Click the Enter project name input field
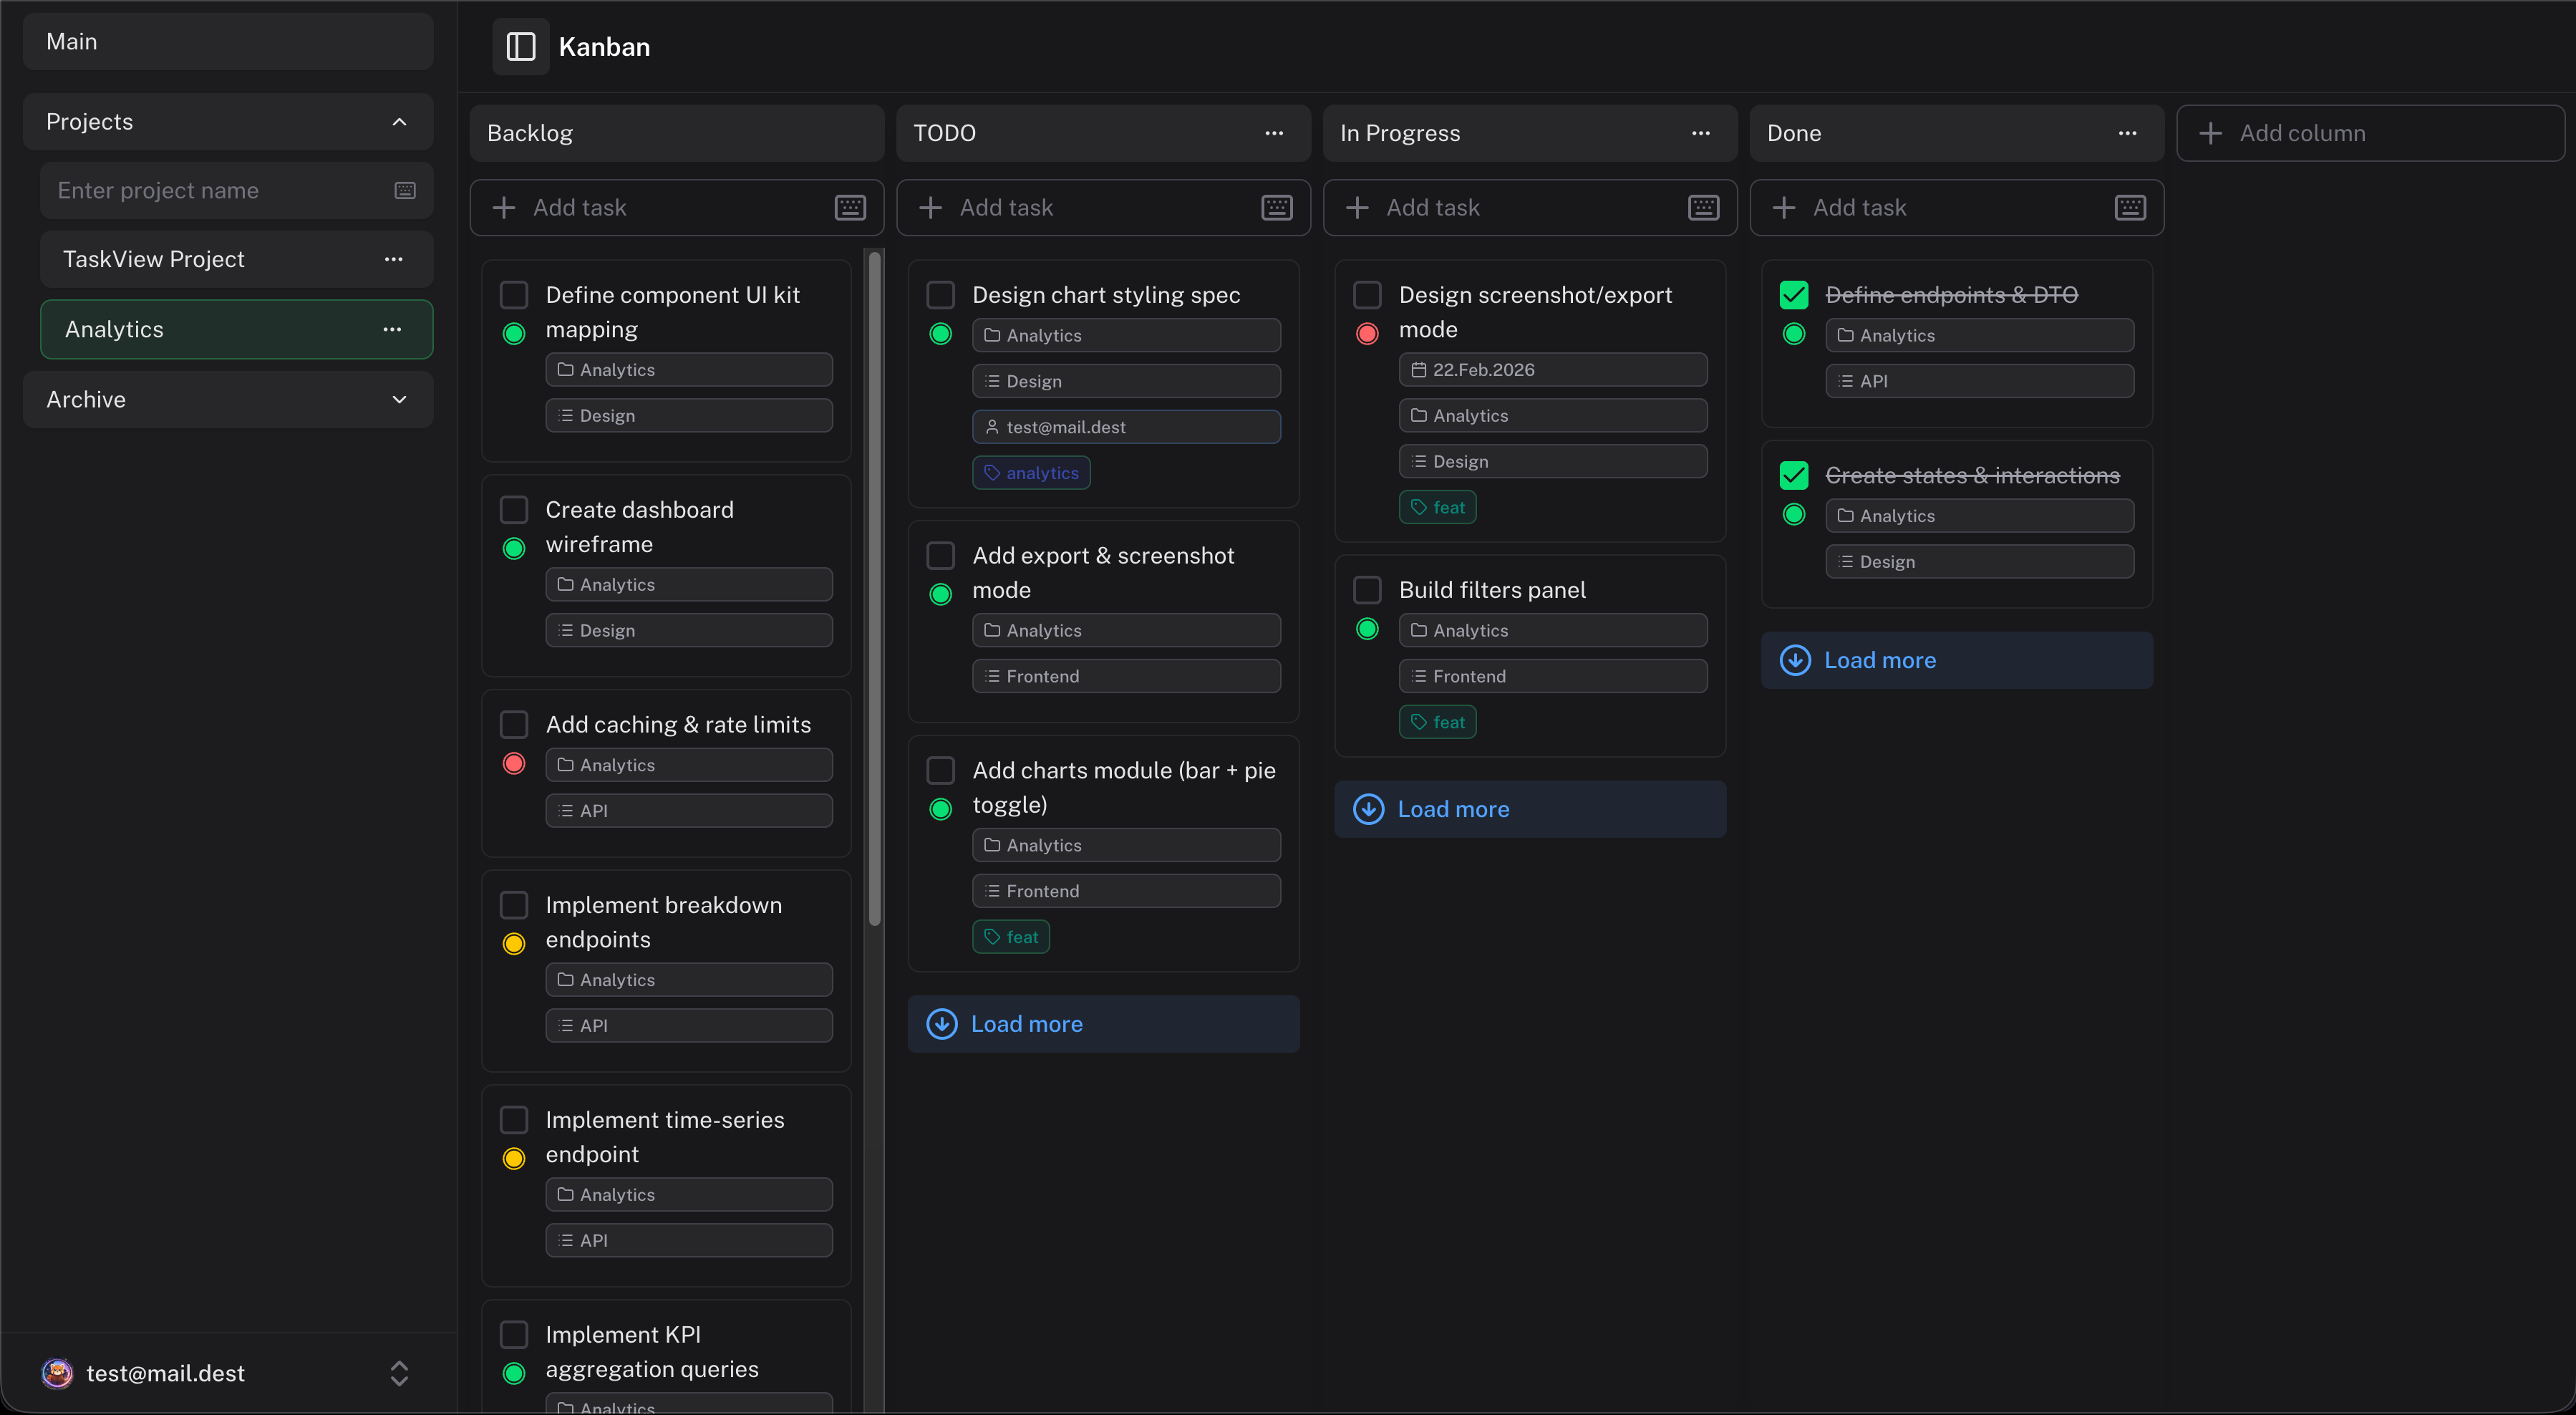 200,190
